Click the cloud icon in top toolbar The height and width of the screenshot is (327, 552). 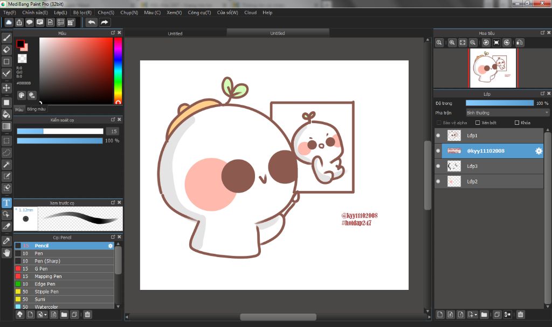9,23
